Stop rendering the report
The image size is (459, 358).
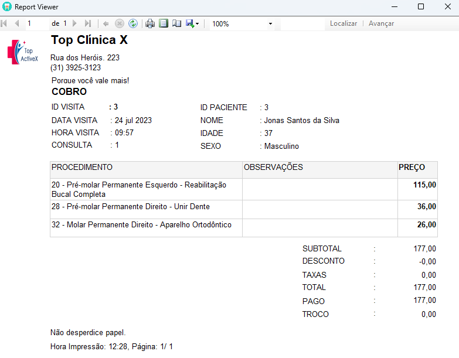120,23
